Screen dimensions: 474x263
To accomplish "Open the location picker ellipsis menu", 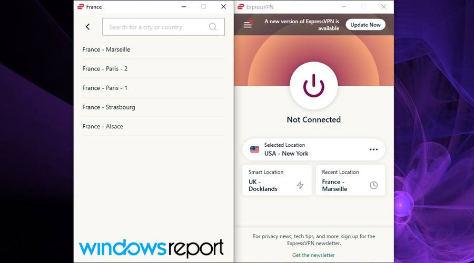I will (373, 149).
